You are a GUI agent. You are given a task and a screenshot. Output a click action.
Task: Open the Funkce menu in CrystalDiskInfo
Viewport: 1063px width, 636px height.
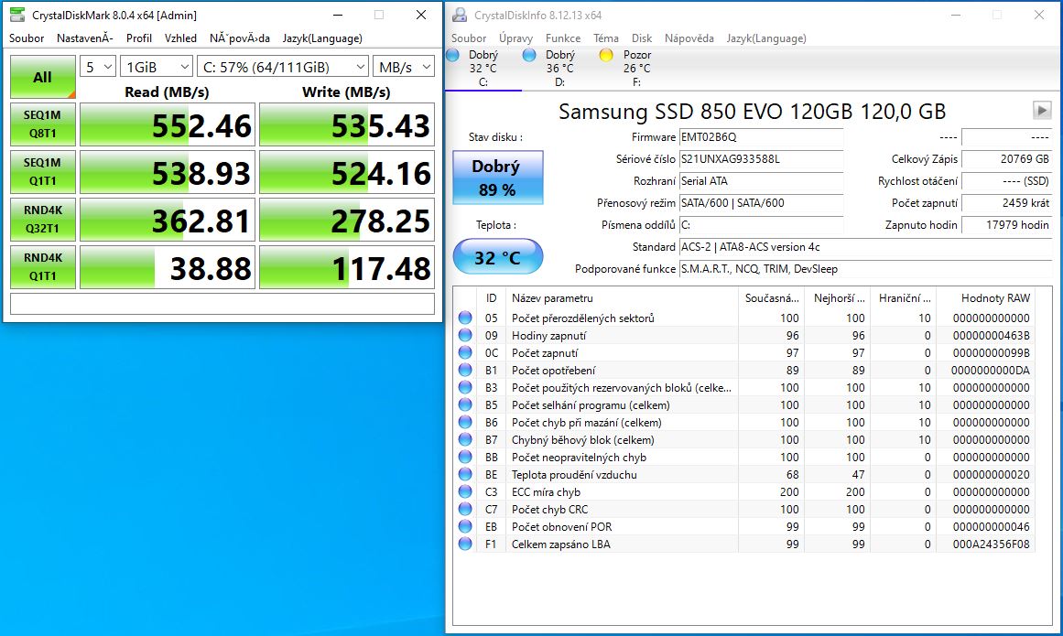tap(563, 38)
